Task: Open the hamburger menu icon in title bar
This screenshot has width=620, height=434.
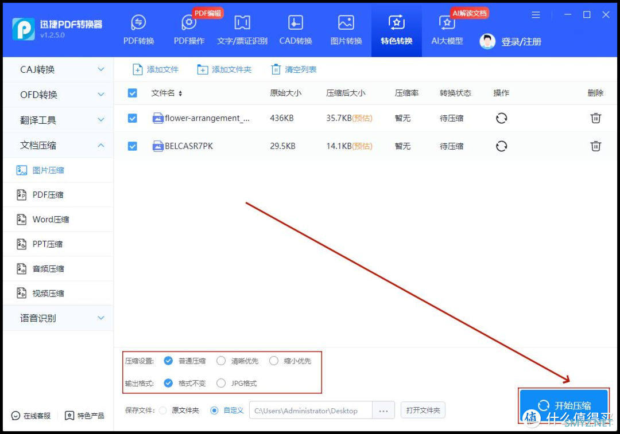Action: pyautogui.click(x=536, y=15)
